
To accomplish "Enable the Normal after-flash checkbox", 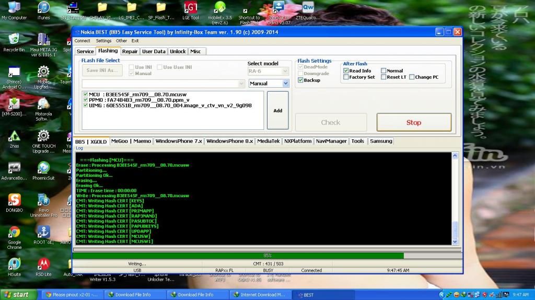I will (x=383, y=70).
